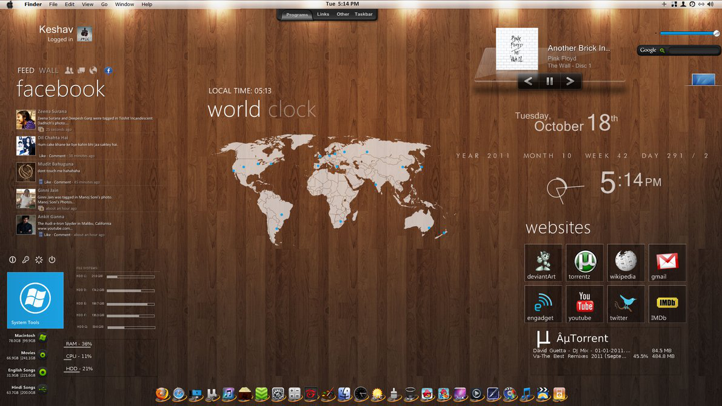
Task: Click the Firefox icon in the dock
Action: point(161,394)
